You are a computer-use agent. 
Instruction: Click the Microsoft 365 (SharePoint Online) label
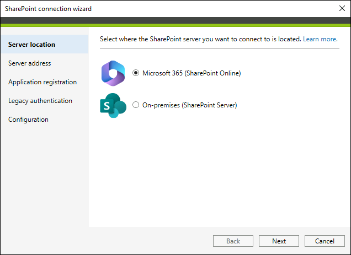(192, 73)
